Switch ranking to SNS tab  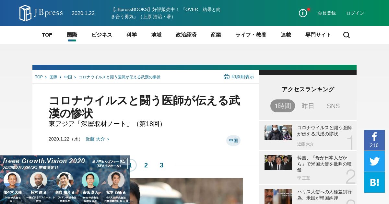[333, 106]
